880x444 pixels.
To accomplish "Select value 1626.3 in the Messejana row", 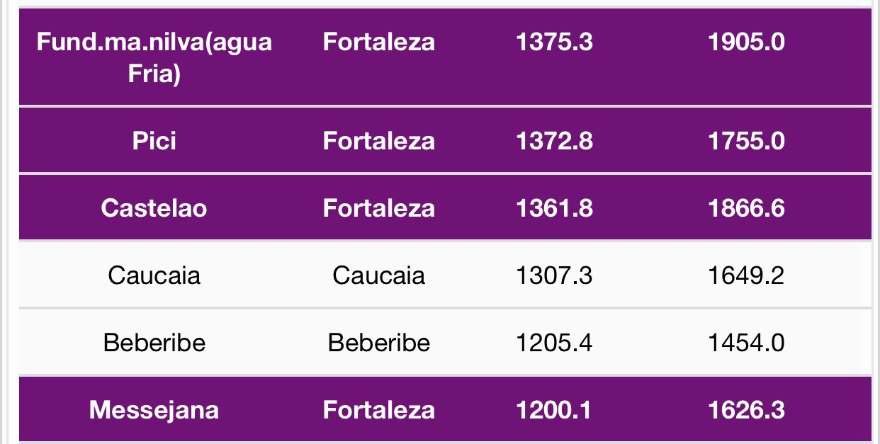I will click(746, 410).
